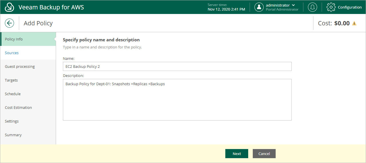Focus the policy Name input field

177,66
